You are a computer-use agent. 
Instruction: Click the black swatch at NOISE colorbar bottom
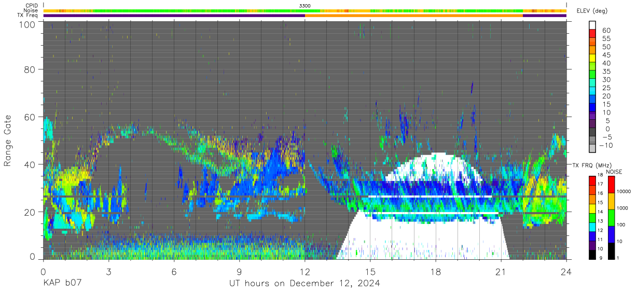coord(612,250)
